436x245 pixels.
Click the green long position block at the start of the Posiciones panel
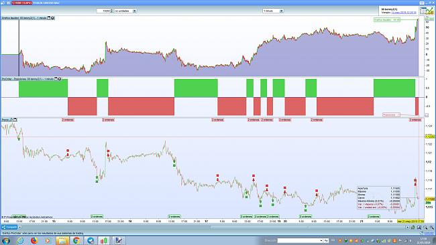[x=44, y=88]
